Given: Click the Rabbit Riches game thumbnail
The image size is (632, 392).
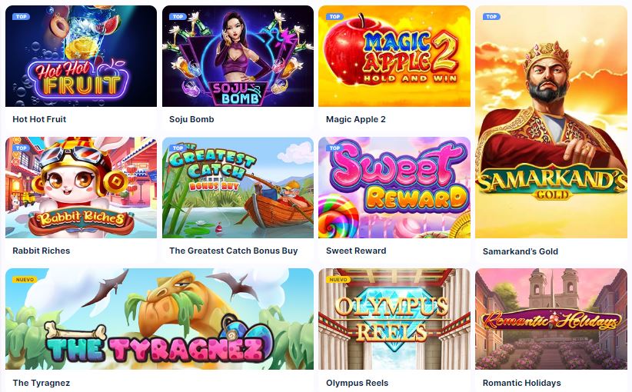Looking at the screenshot, I should (x=81, y=188).
